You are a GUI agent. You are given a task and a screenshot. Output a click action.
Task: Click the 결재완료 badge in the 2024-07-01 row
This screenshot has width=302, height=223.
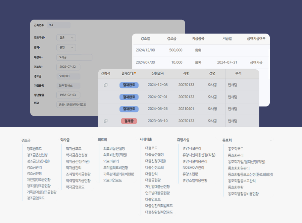129,97
